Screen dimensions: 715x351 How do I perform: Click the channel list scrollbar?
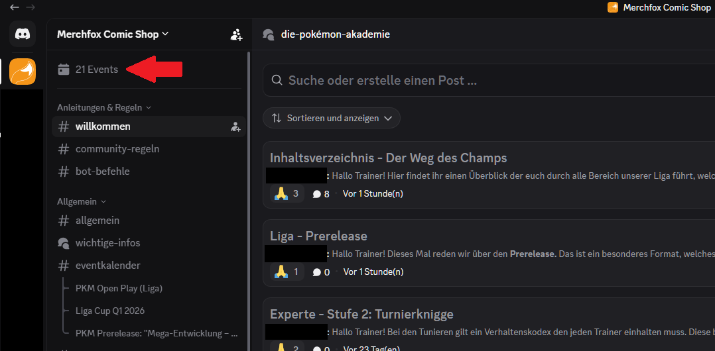[249, 199]
